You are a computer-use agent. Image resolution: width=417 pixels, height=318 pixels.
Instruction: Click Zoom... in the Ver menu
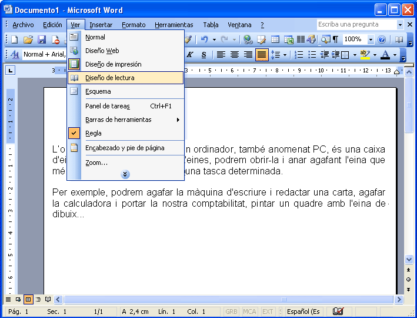tap(96, 163)
